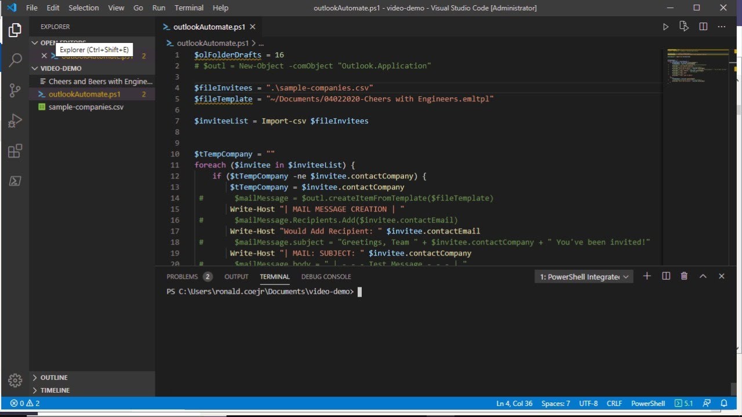Open Source Control view
742x417 pixels.
(15, 90)
